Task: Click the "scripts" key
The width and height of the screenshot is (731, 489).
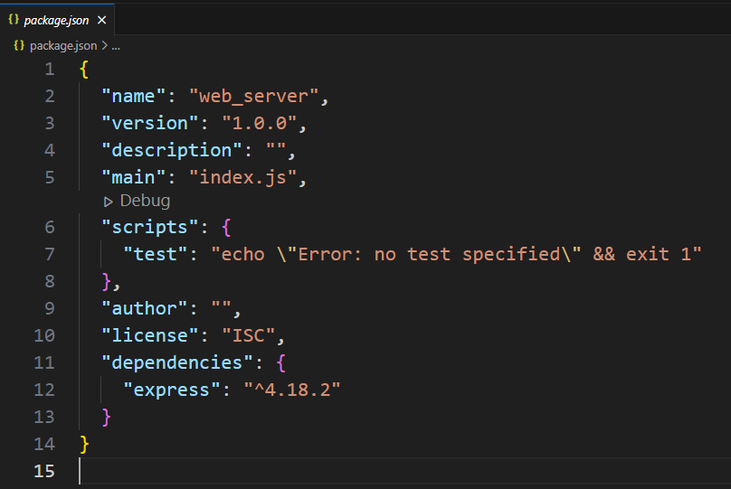Action: point(150,227)
